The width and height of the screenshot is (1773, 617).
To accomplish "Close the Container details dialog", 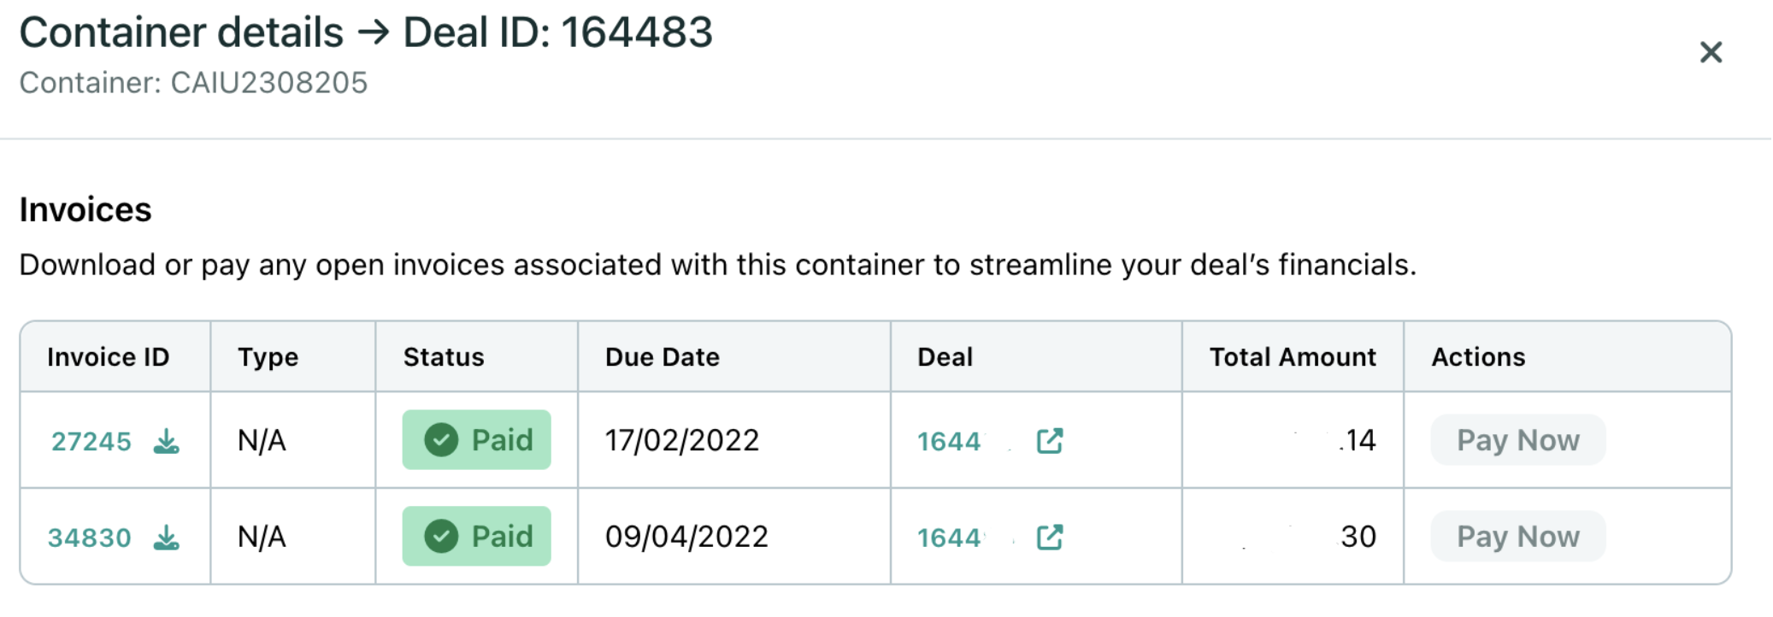I will [1710, 53].
